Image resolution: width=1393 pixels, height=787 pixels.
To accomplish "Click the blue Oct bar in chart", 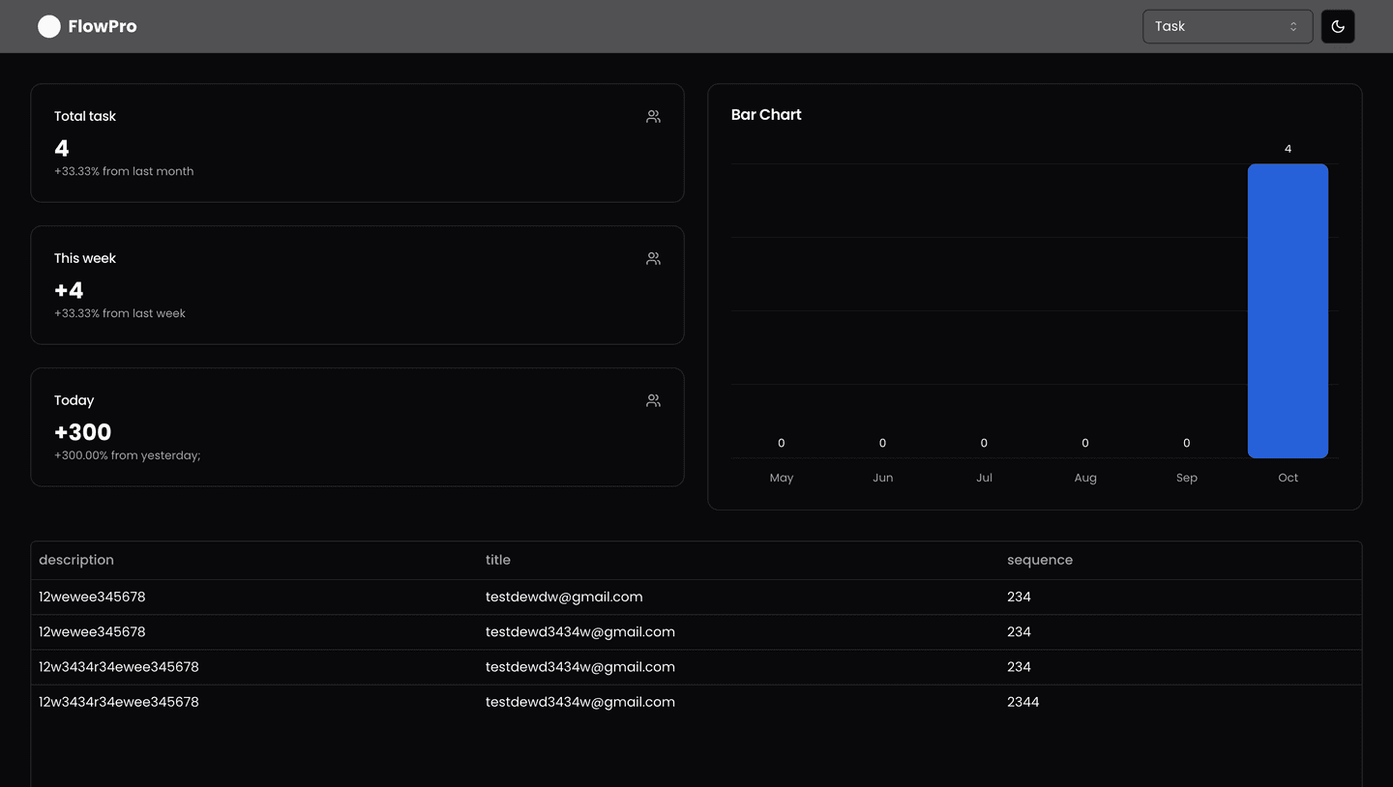I will (1288, 310).
